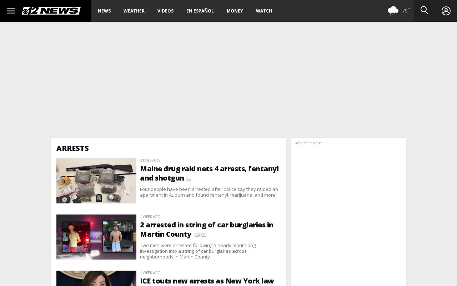Screen dimensions: 457x286
Task: Click the '1 WEEK AGO' timestamp above ICE story
Action: tap(150, 273)
